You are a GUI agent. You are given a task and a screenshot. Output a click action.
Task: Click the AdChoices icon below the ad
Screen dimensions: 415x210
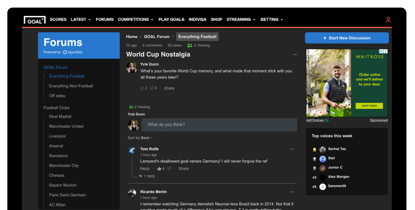tap(327, 120)
